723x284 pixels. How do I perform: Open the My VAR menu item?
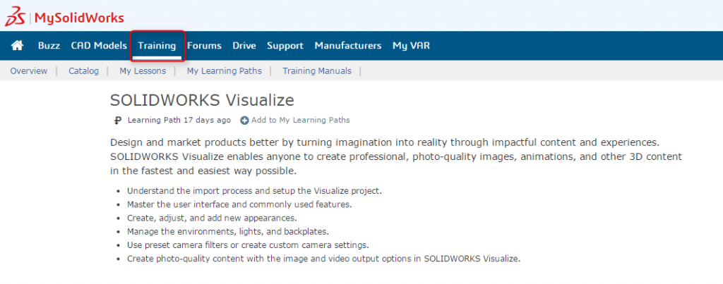(x=411, y=46)
